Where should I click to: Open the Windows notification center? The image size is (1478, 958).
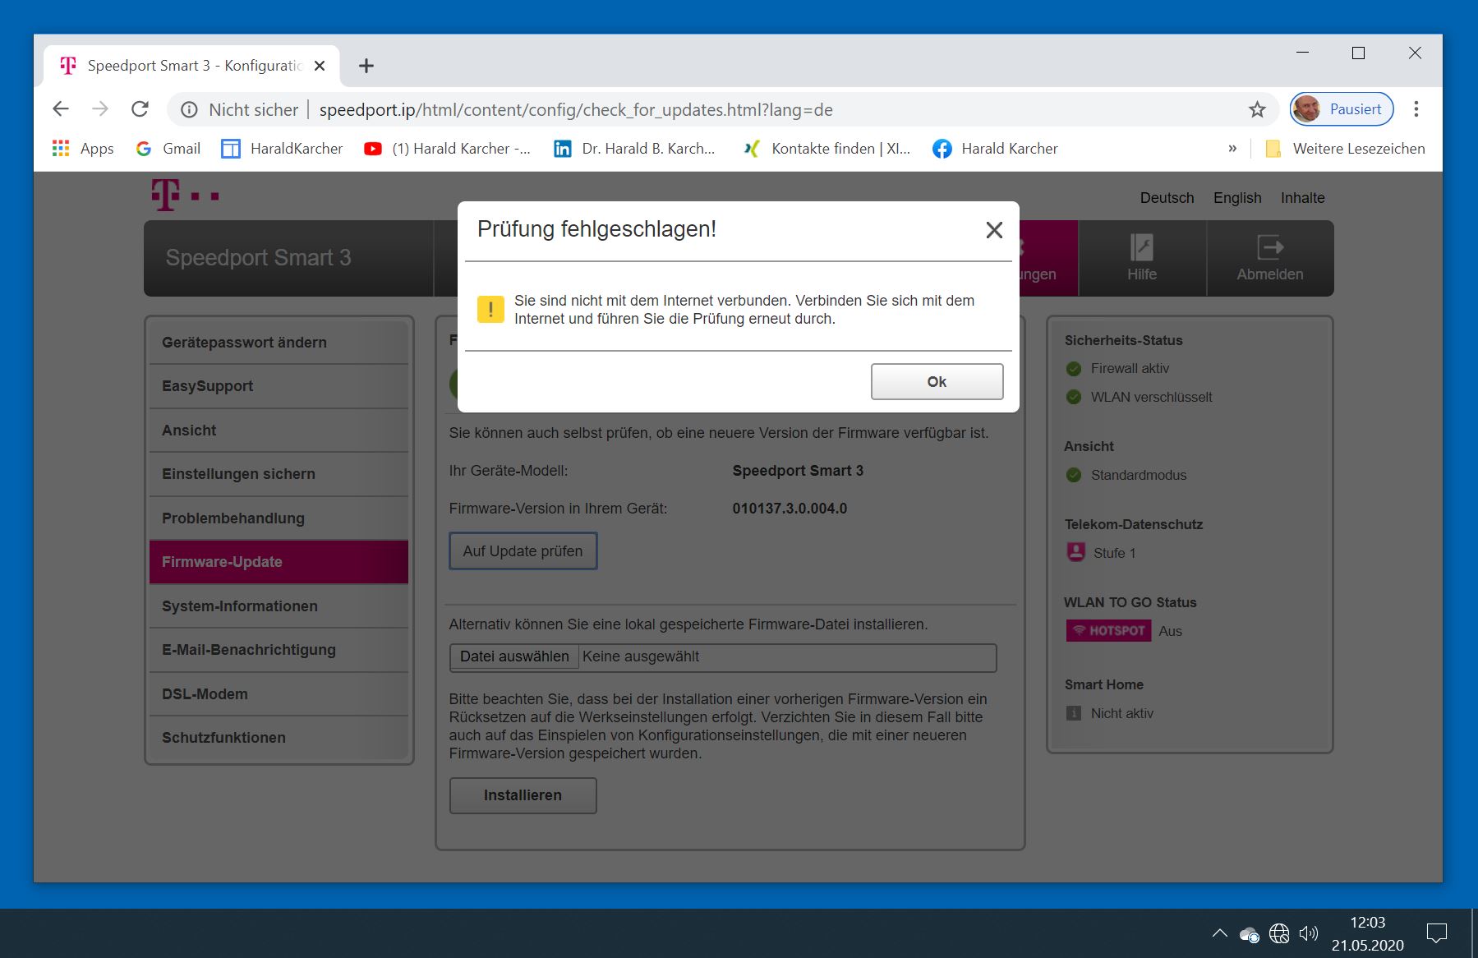[x=1437, y=933]
